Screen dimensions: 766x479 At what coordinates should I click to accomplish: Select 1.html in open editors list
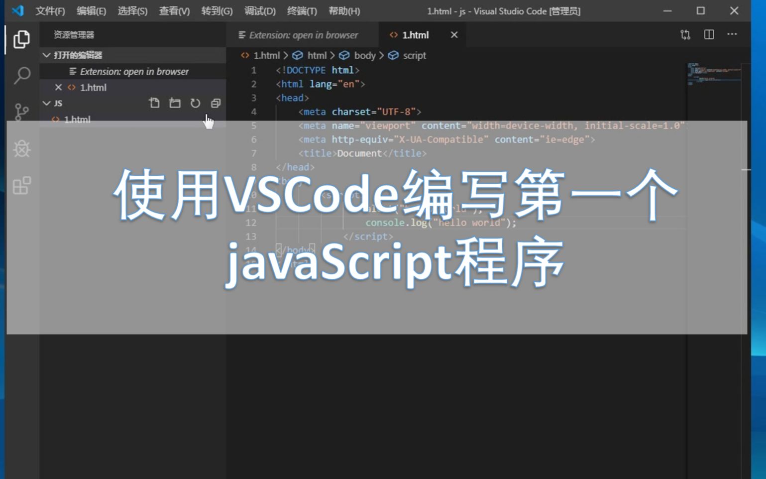point(132,87)
